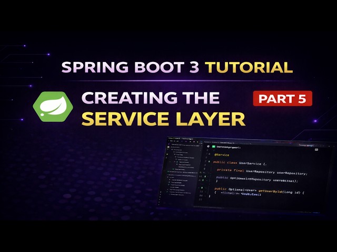Click the public class UserService line
The width and height of the screenshot is (337, 252).
pyautogui.click(x=240, y=163)
